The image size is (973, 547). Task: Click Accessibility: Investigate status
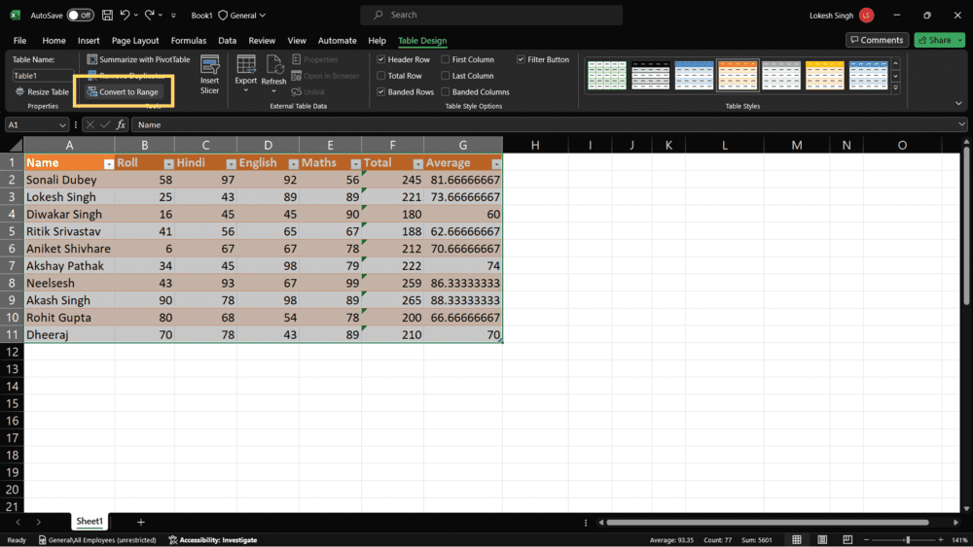click(x=213, y=540)
